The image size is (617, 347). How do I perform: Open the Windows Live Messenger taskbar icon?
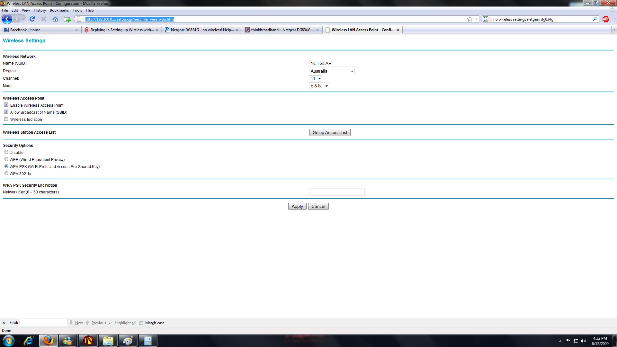pyautogui.click(x=68, y=341)
